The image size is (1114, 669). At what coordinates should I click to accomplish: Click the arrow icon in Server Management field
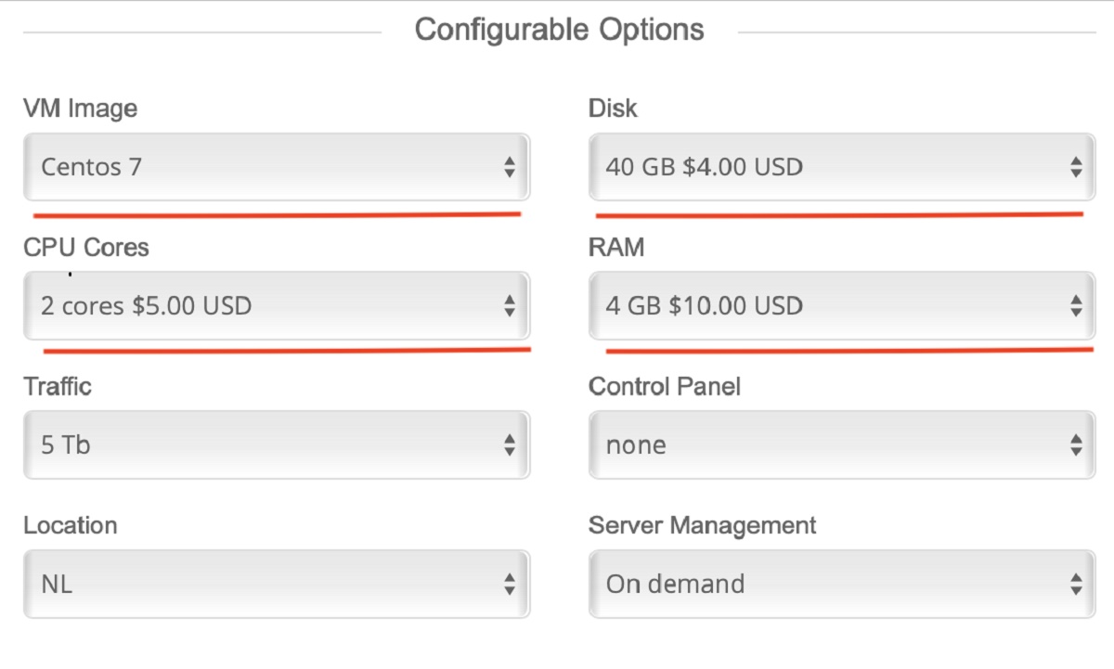(1075, 585)
